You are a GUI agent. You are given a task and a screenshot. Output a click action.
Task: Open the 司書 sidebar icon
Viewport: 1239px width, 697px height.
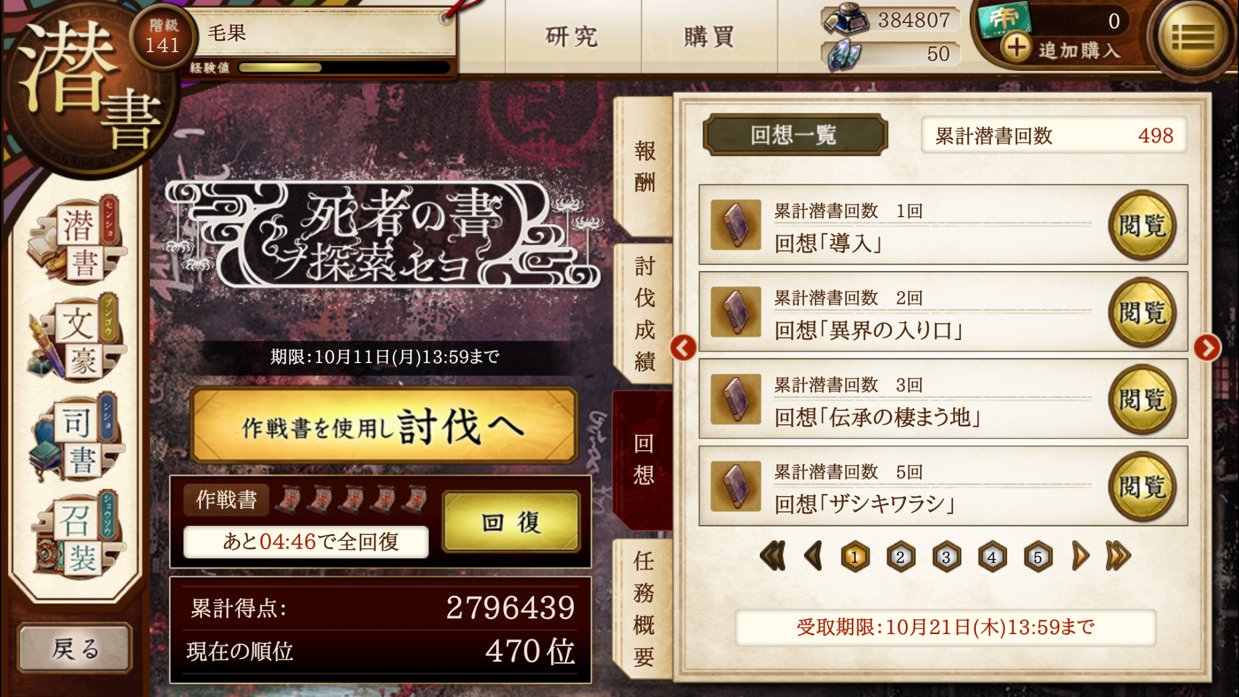click(x=76, y=437)
